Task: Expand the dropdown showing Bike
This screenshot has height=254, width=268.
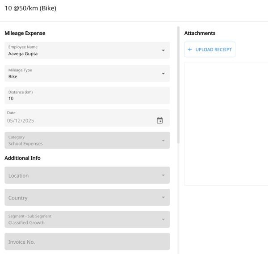Action: [80, 74]
